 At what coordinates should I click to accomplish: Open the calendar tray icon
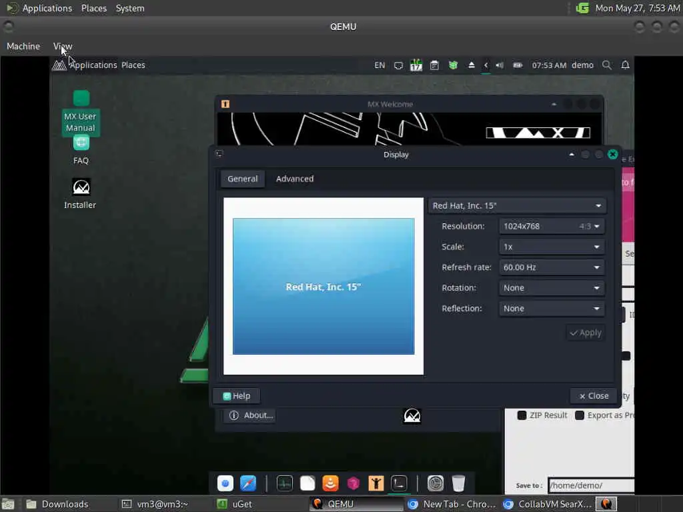tap(416, 65)
